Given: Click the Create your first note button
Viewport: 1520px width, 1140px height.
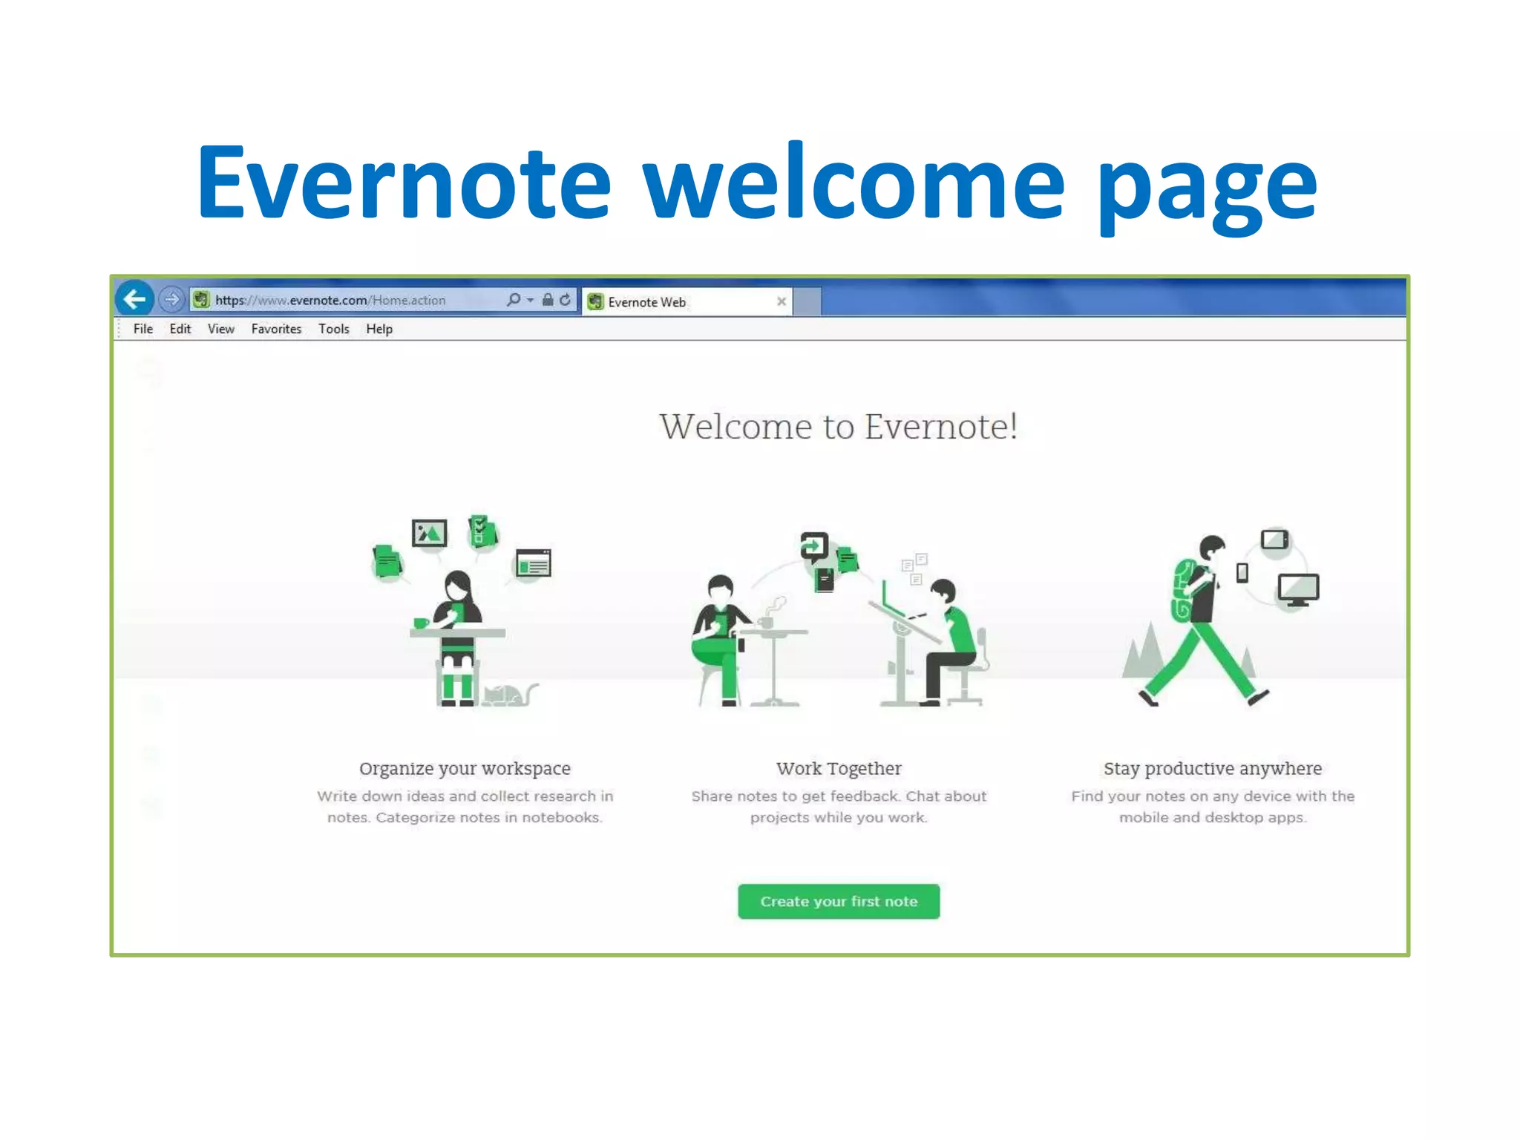Looking at the screenshot, I should (x=839, y=901).
